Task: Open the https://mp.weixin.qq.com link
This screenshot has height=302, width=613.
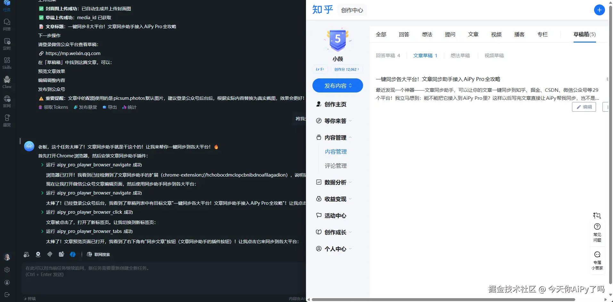Action: point(73,53)
